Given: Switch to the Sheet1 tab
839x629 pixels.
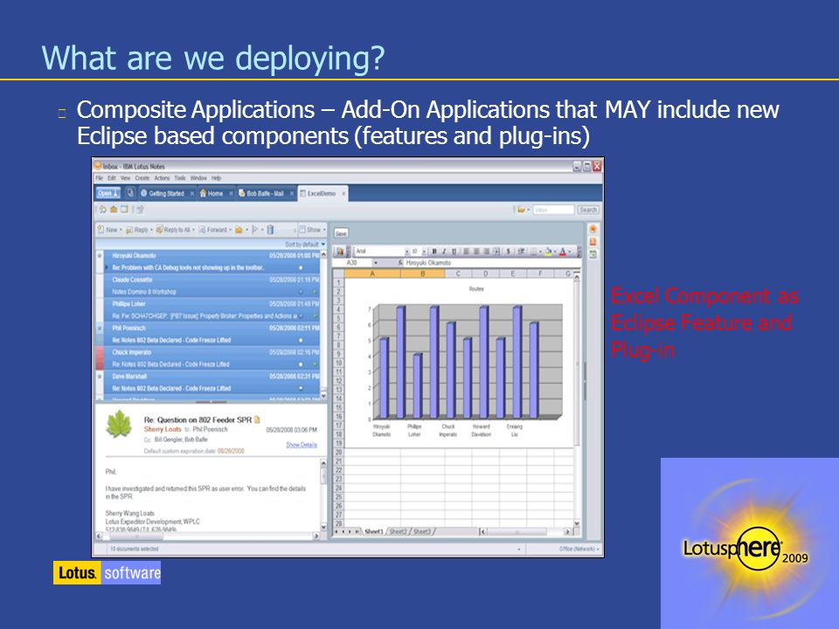Looking at the screenshot, I should [x=373, y=532].
